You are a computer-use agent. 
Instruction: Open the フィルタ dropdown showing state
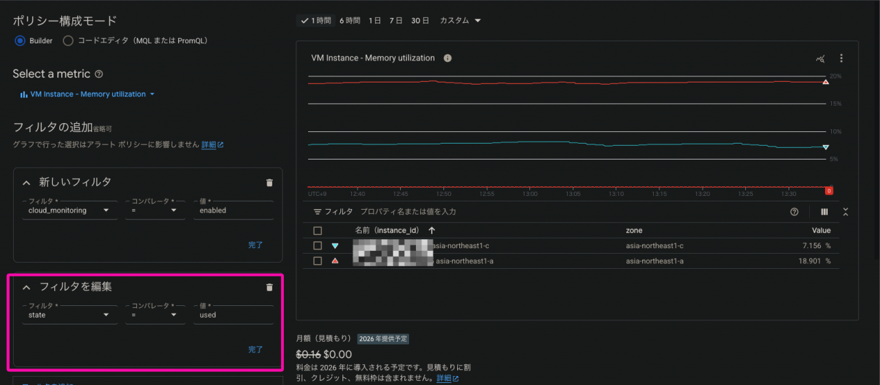point(68,315)
